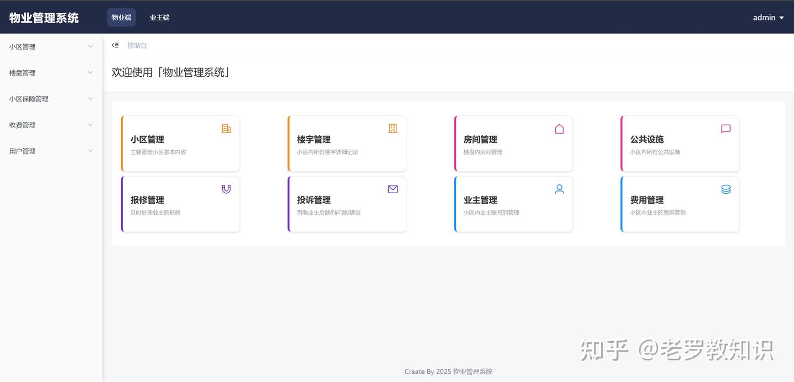Viewport: 794px width, 382px height.
Task: Open the 业主管理 card title
Action: tap(480, 200)
